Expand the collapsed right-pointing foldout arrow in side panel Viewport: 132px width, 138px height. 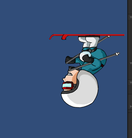(x=131, y=106)
